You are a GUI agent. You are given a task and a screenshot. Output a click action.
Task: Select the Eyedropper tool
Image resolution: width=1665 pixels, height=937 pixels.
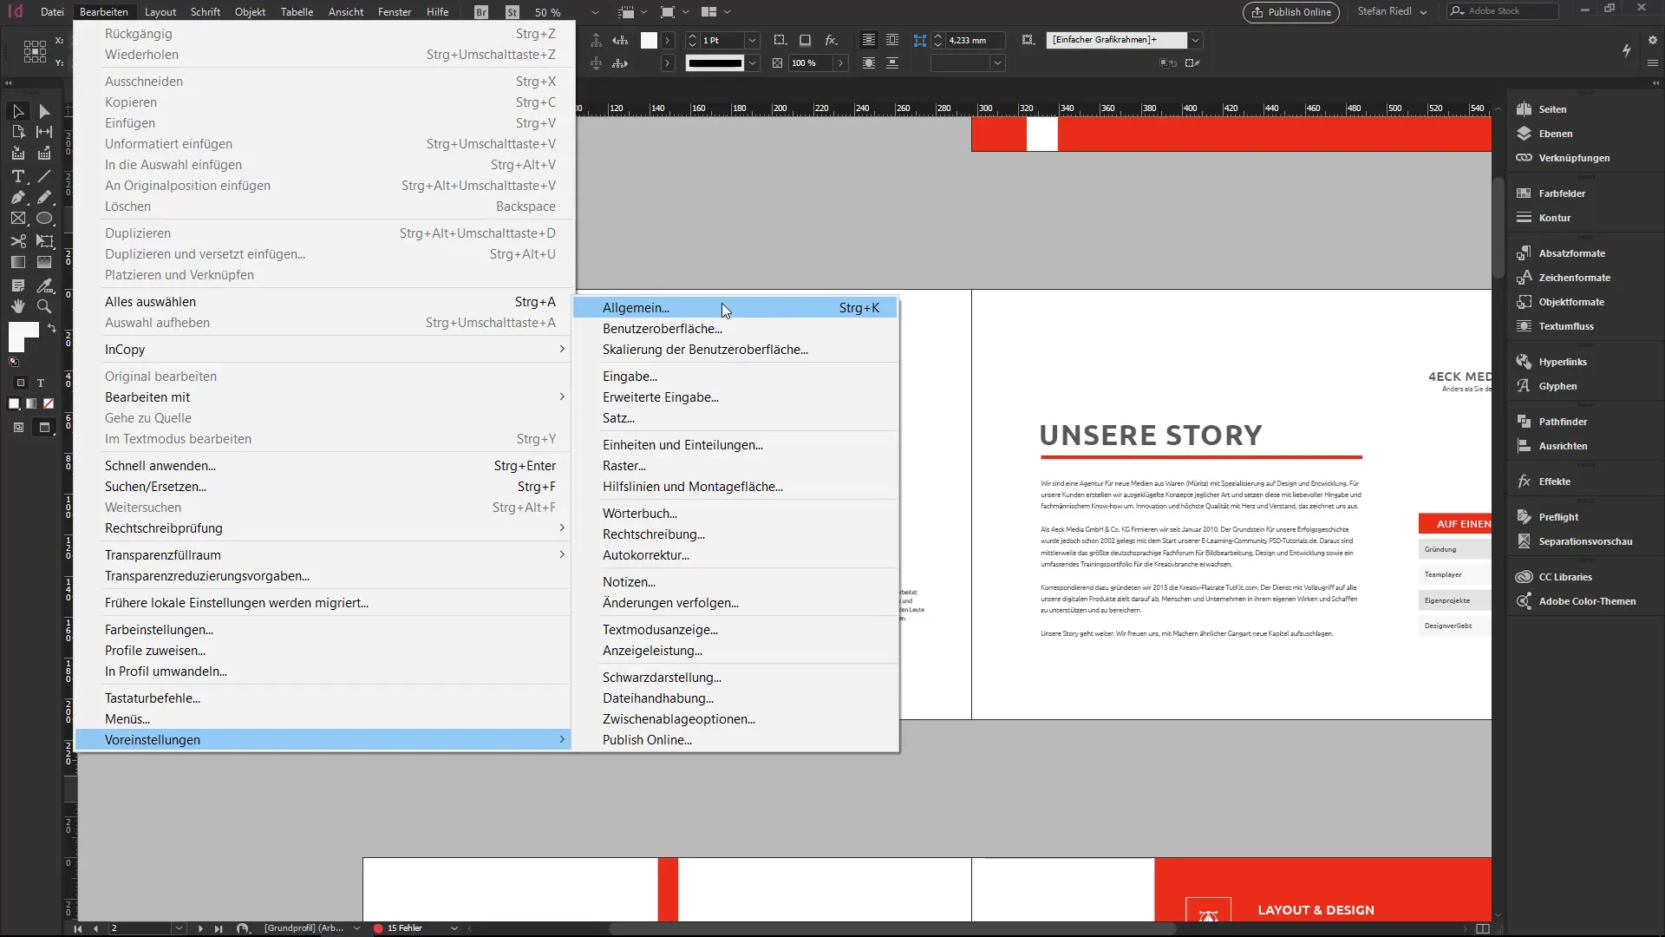pos(44,285)
